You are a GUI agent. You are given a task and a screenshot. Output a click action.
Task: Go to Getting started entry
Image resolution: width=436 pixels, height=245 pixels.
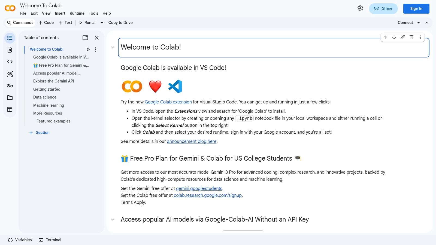click(x=47, y=89)
